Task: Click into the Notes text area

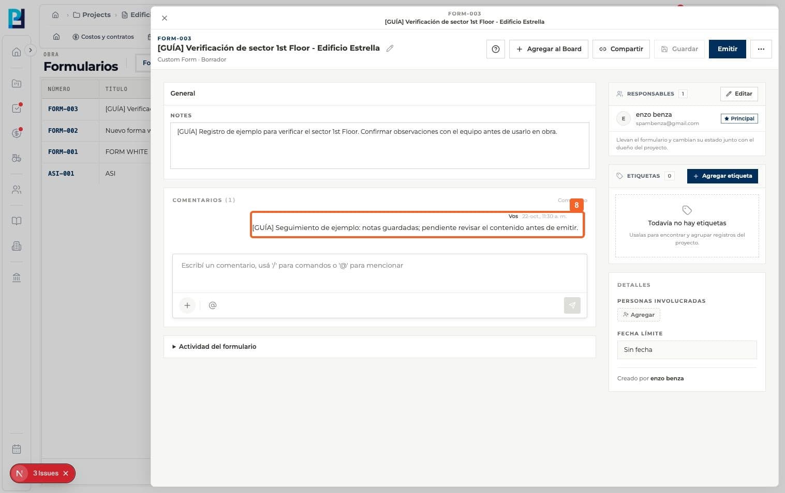Action: (x=379, y=146)
